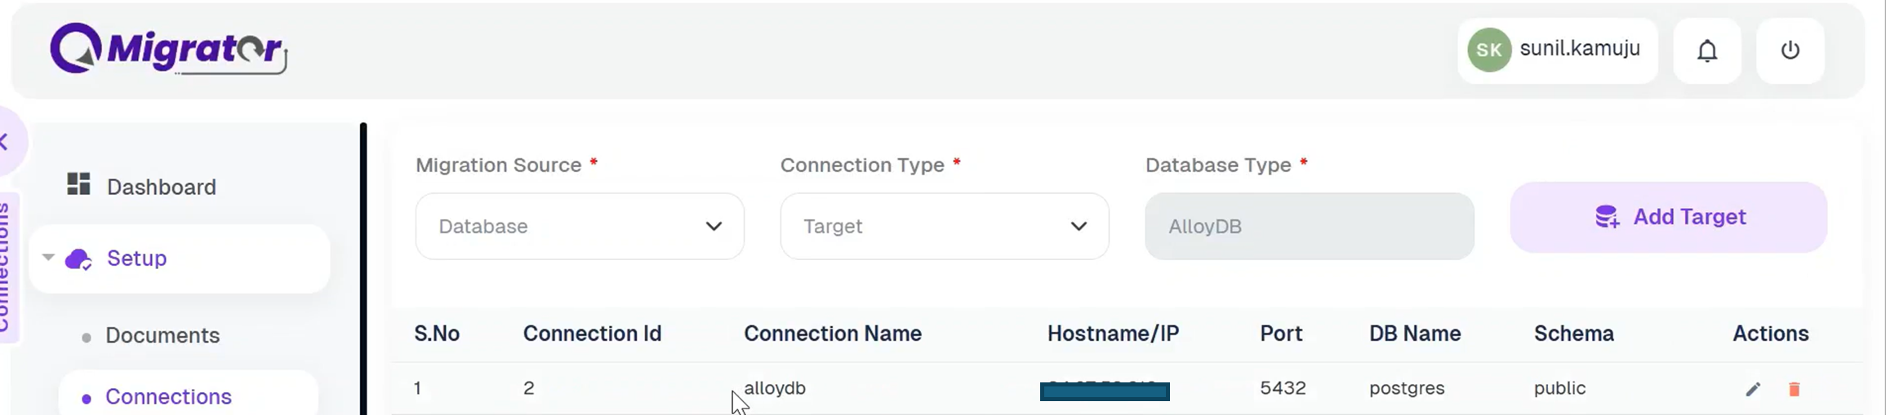Click the sunil.kamuju username
This screenshot has width=1886, height=415.
point(1580,49)
